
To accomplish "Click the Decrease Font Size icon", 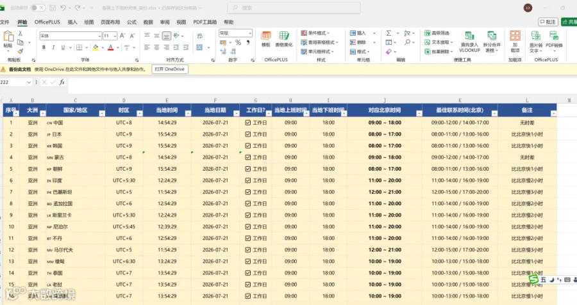I will point(133,36).
